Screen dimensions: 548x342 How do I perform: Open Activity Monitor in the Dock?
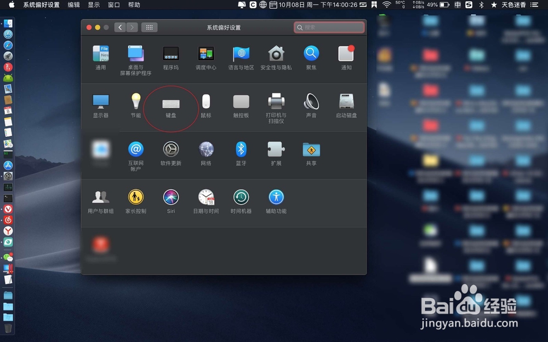(8, 187)
